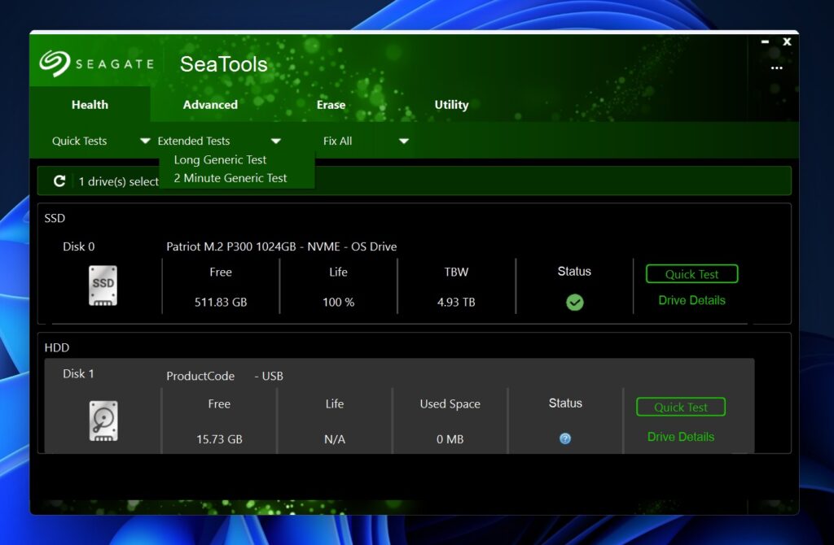Click the Seagate logo icon
834x545 pixels.
[54, 63]
